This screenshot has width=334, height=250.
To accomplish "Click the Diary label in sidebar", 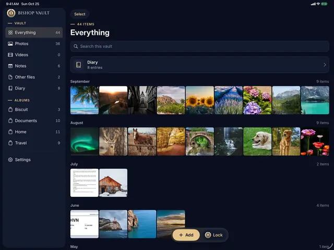I will pos(20,88).
